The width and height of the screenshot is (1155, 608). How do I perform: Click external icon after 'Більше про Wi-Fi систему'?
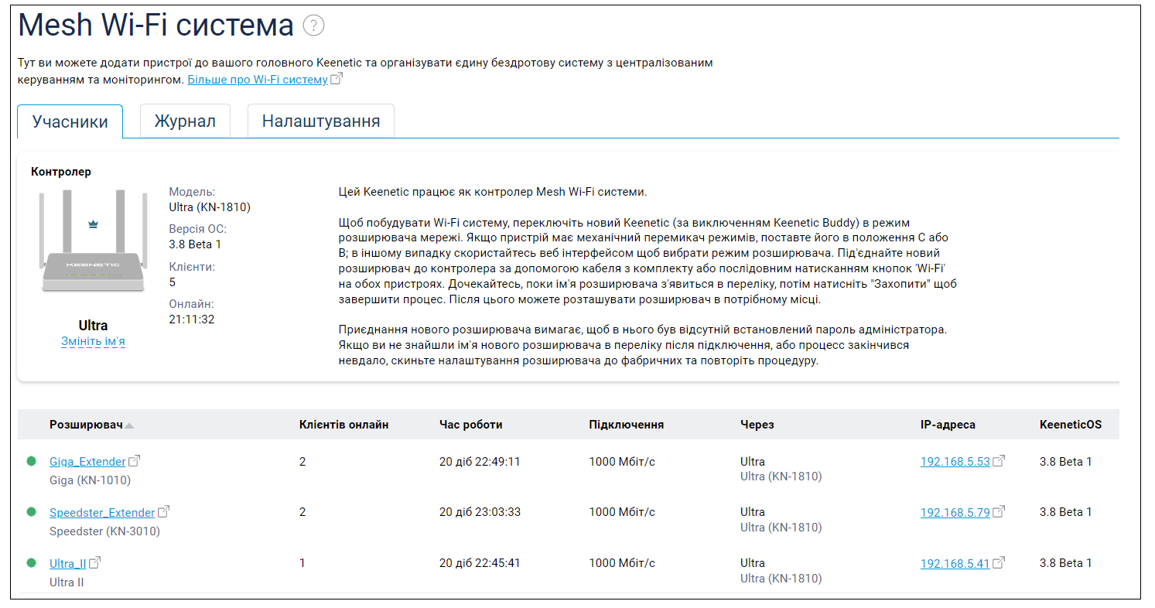(x=336, y=79)
